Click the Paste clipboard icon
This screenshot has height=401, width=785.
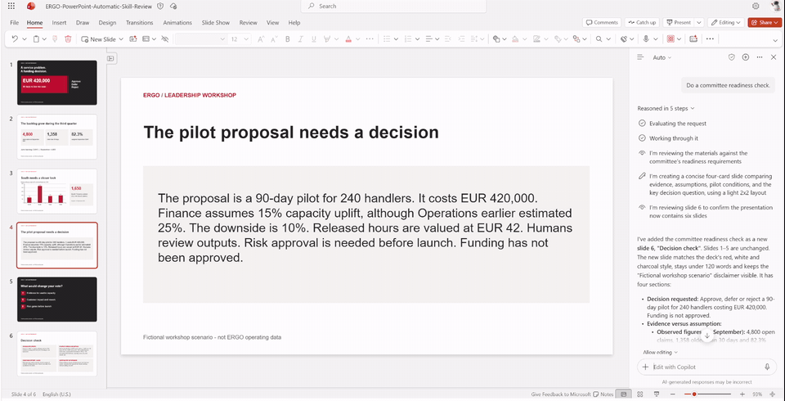point(37,38)
